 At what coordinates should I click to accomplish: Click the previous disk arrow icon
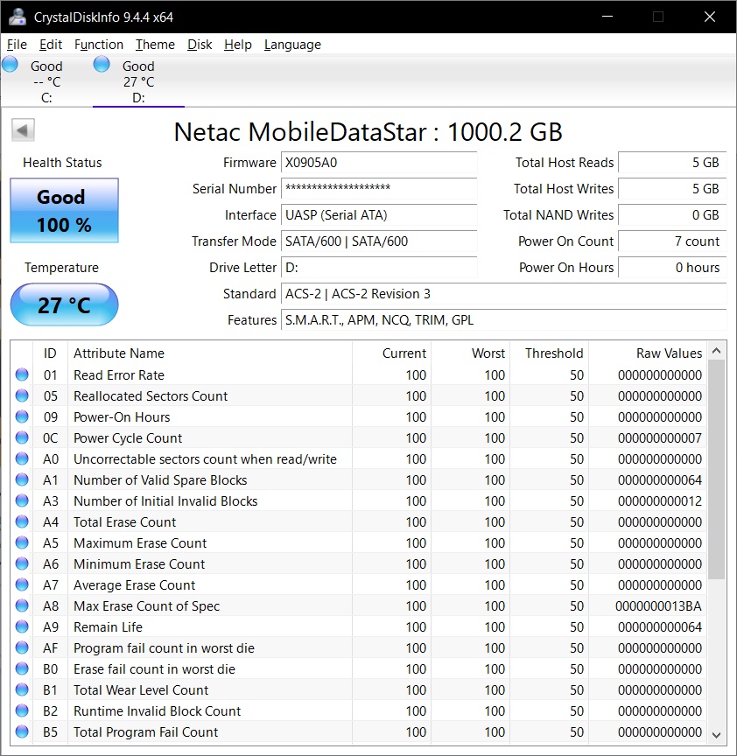23,130
